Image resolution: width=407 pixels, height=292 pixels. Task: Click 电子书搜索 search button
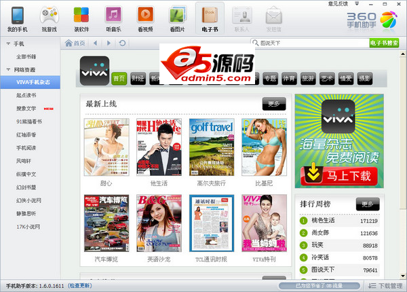pos(384,43)
